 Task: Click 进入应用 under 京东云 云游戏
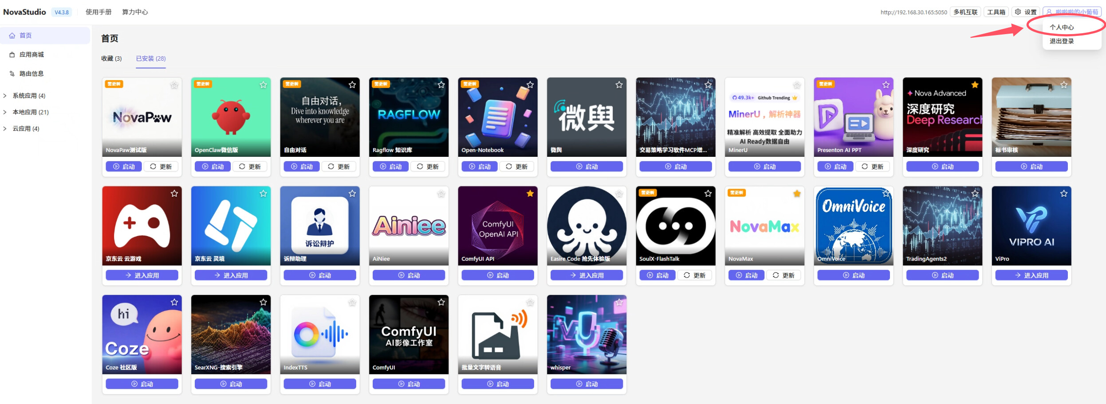[x=142, y=275]
